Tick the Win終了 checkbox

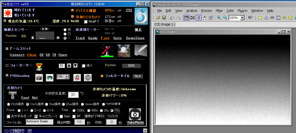click(85, 22)
